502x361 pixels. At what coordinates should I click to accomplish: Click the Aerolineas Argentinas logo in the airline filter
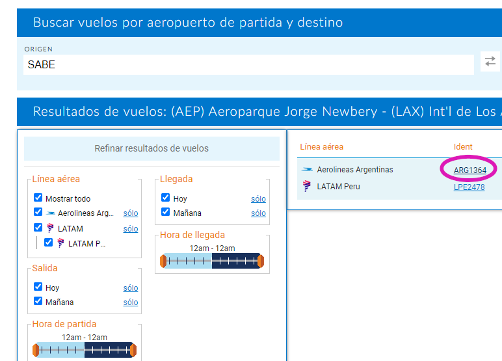(x=50, y=213)
